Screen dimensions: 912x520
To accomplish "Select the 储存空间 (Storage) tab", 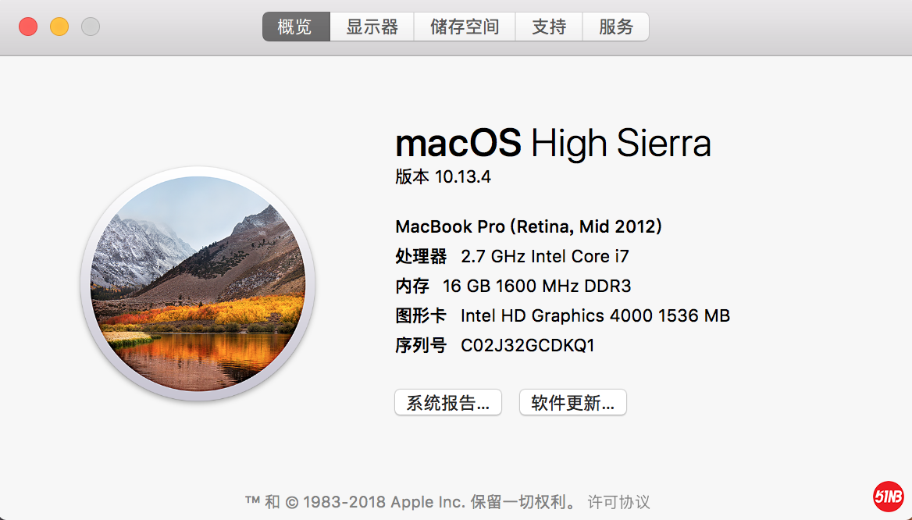I will point(465,27).
